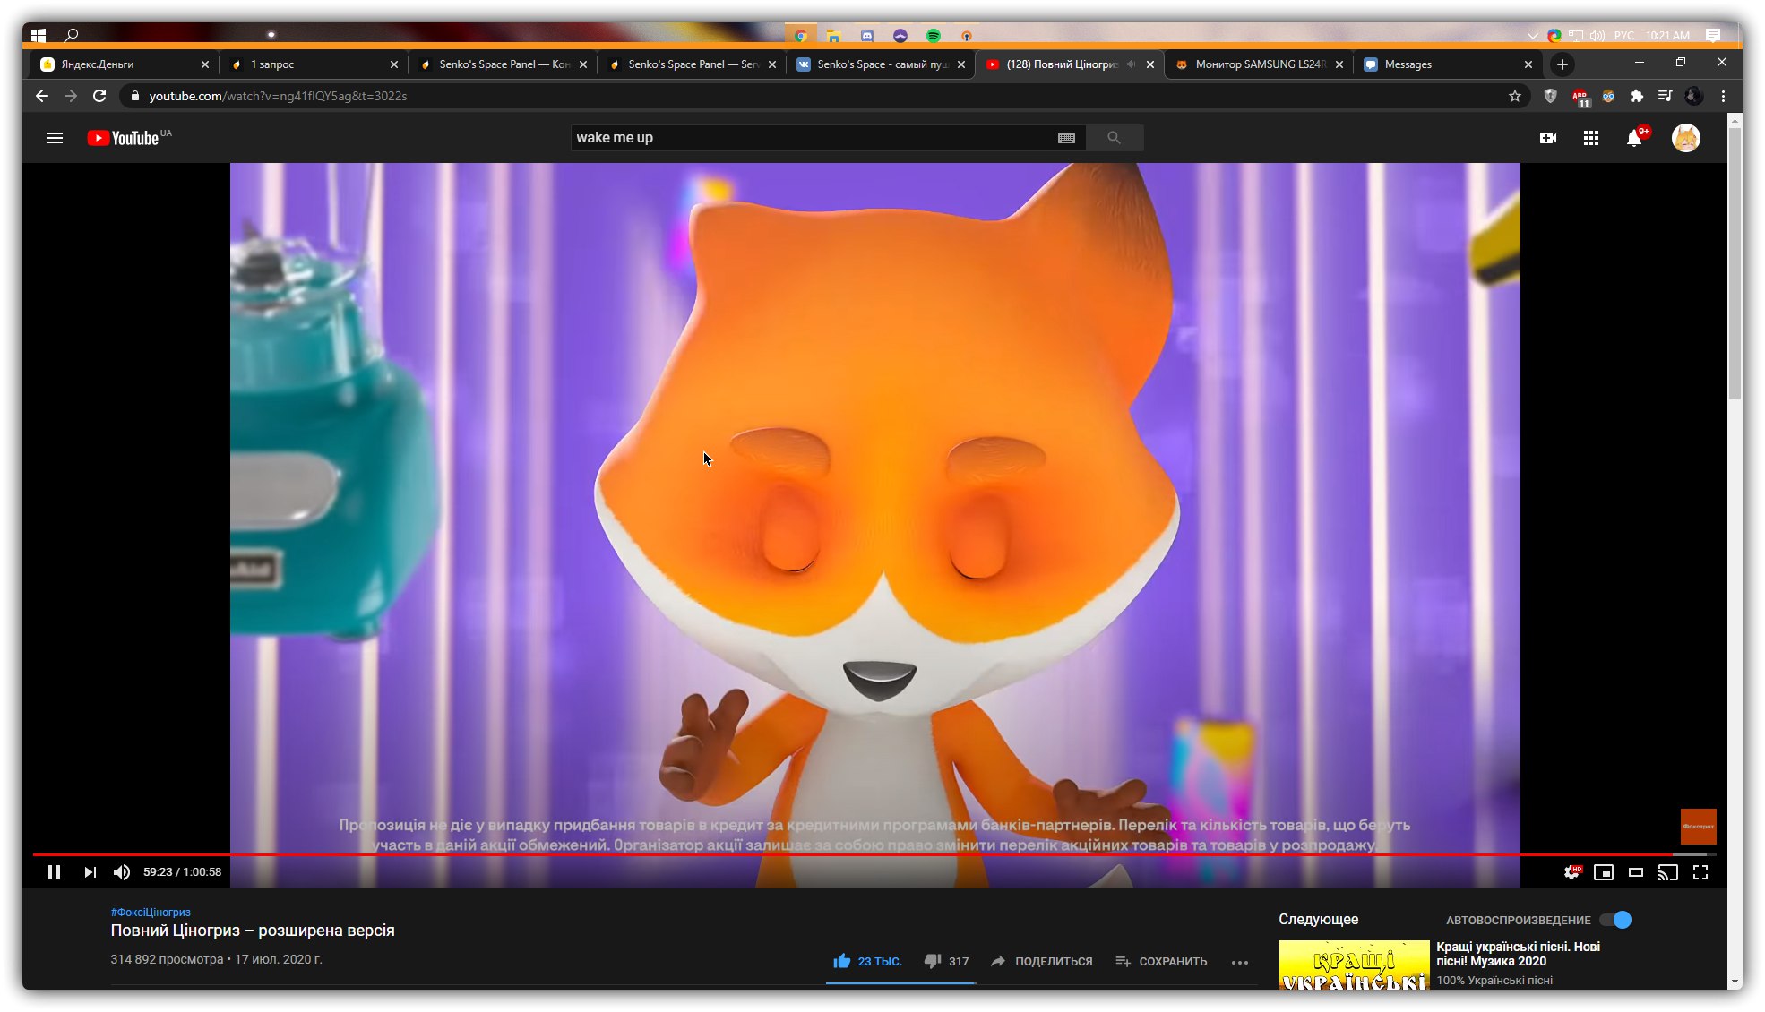Open Spotify from the taskbar
Viewport: 1765px width, 1012px height.
(934, 36)
